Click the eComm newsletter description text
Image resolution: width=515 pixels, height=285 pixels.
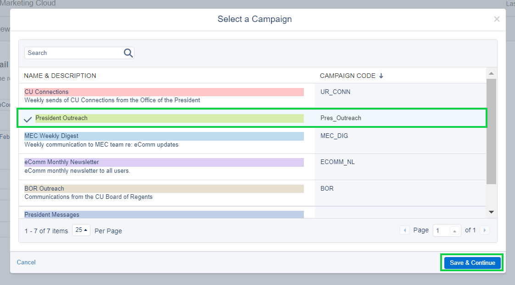[x=77, y=171]
